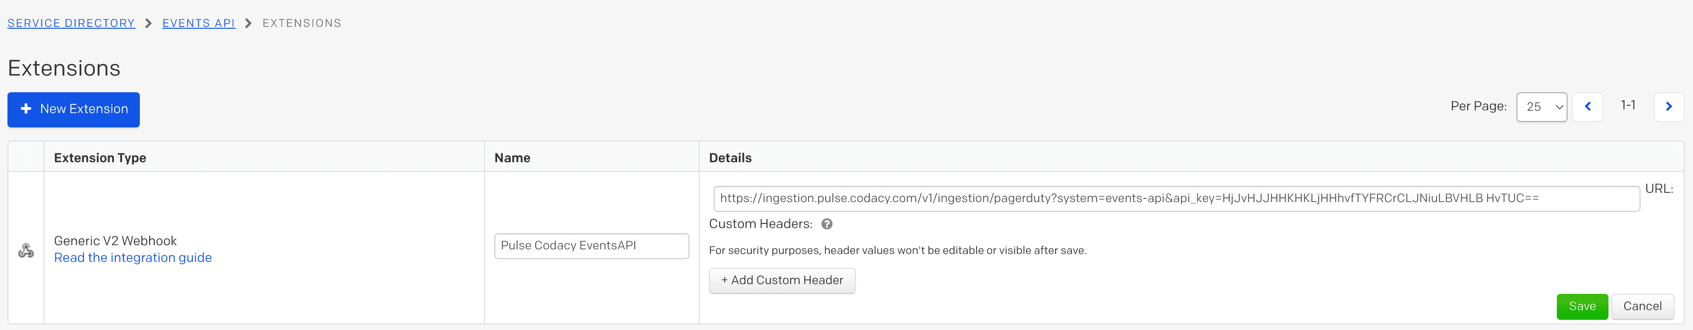Select the Name field containing Pulse Codacy EventsAPI

591,245
